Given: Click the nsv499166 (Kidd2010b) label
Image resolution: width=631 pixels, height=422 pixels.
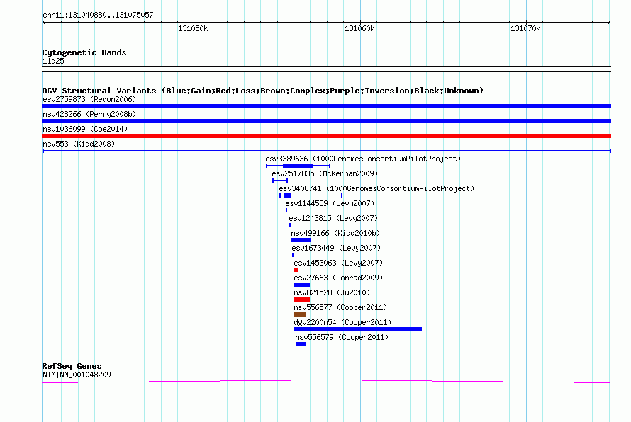Looking at the screenshot, I should point(335,233).
